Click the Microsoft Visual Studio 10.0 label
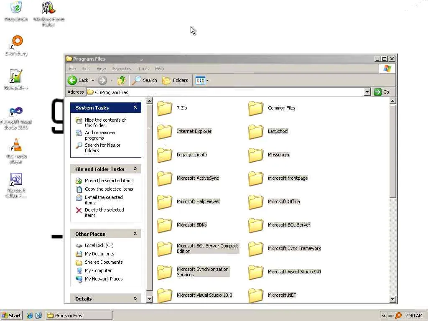This screenshot has height=321, width=428. 204,295
